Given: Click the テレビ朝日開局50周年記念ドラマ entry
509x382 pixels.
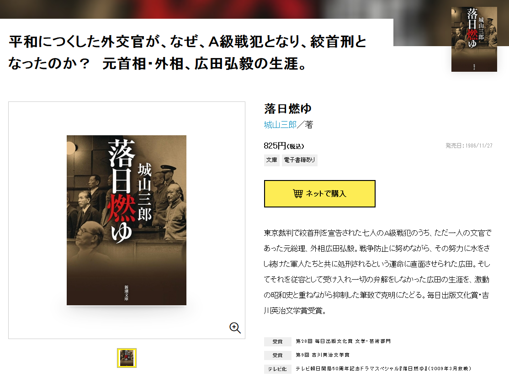Looking at the screenshot, I should (383, 368).
